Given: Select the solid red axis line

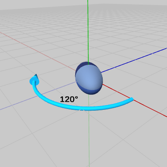Looking at the screenshot, I should 135,101.
